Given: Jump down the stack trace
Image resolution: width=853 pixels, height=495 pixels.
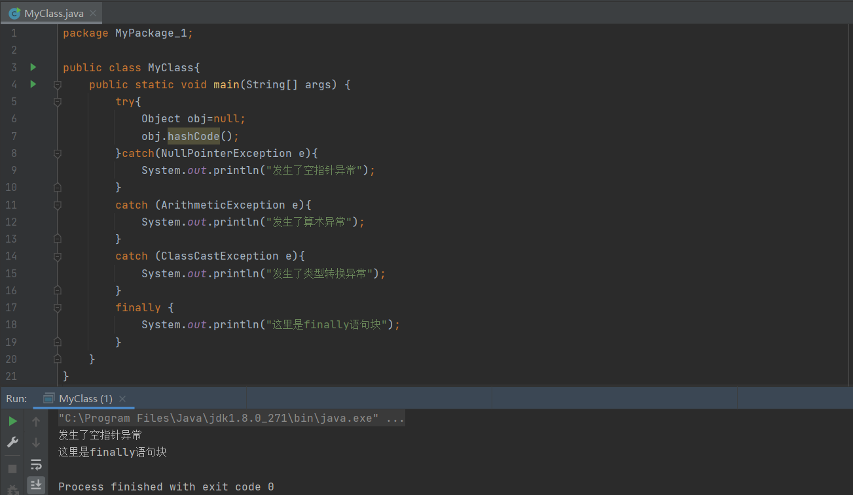Looking at the screenshot, I should pyautogui.click(x=36, y=443).
